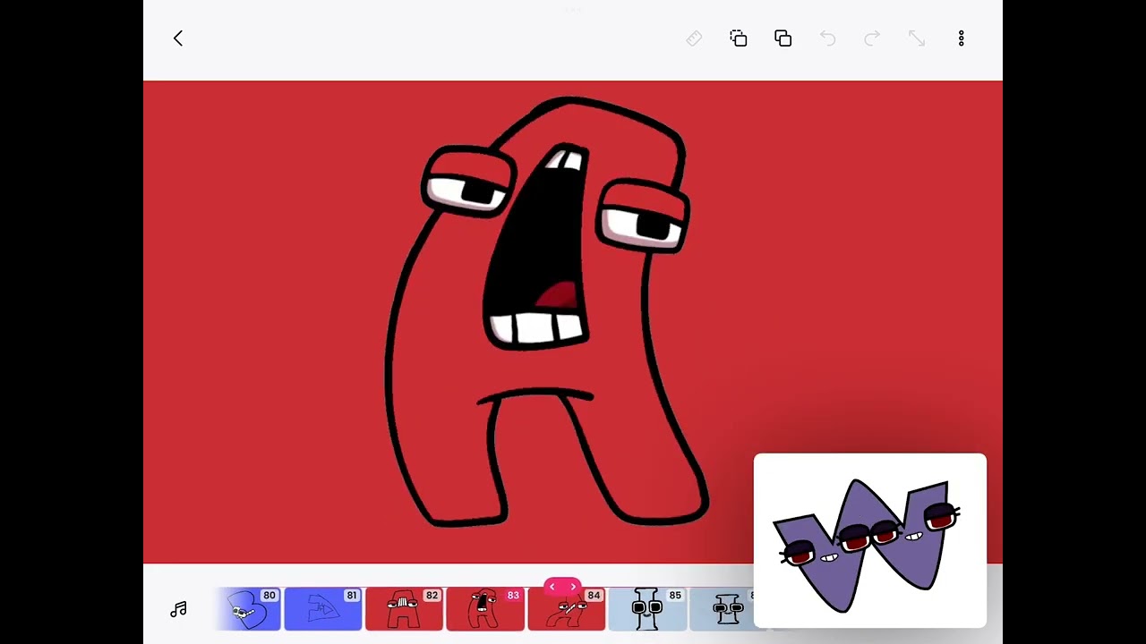
Task: Tap the purple W character overlay video
Action: pyautogui.click(x=870, y=541)
